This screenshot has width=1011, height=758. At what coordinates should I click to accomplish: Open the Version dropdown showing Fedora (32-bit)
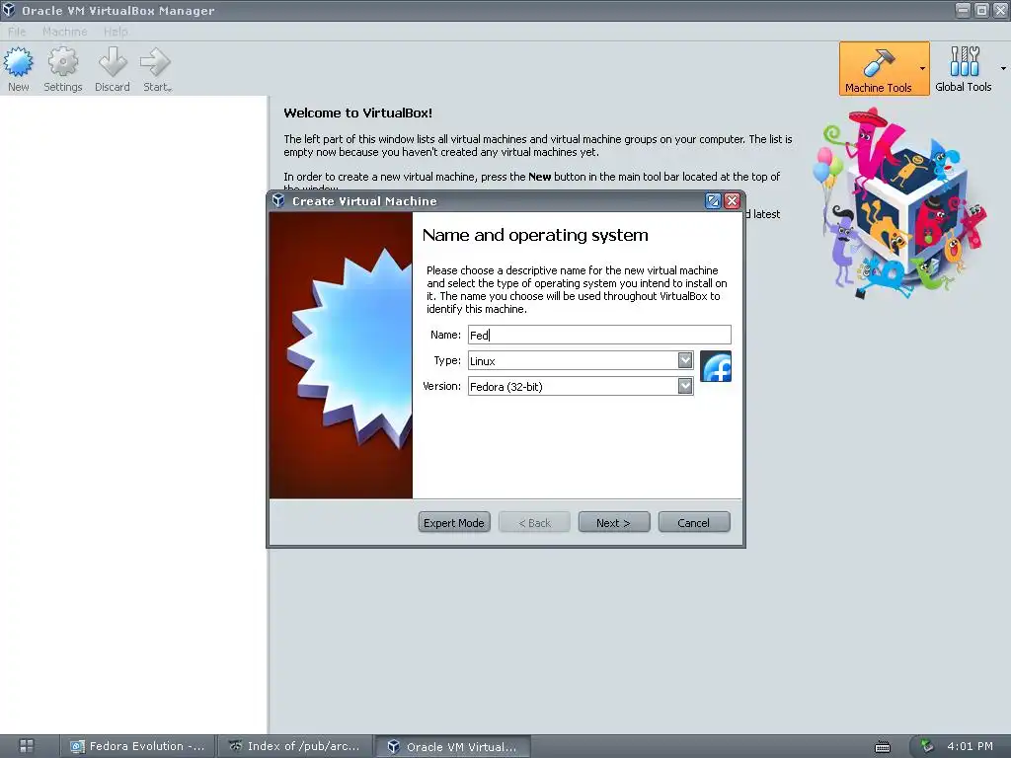tap(581, 386)
